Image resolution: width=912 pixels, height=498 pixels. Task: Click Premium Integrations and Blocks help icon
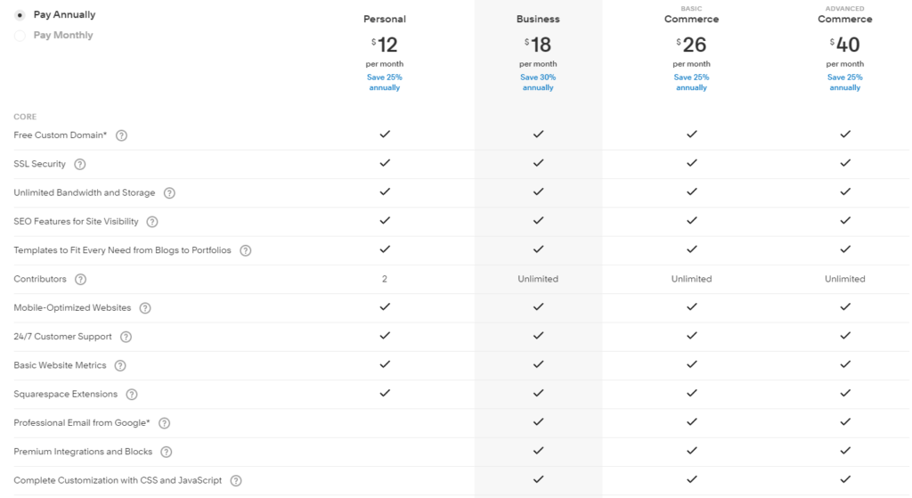tap(166, 452)
